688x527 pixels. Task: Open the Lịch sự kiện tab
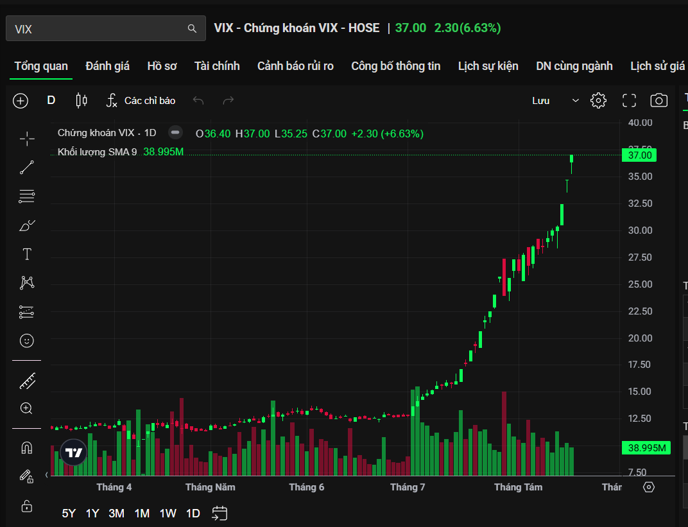[x=488, y=66]
